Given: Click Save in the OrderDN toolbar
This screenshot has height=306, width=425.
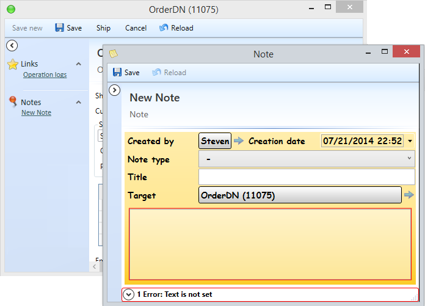Looking at the screenshot, I should click(68, 28).
